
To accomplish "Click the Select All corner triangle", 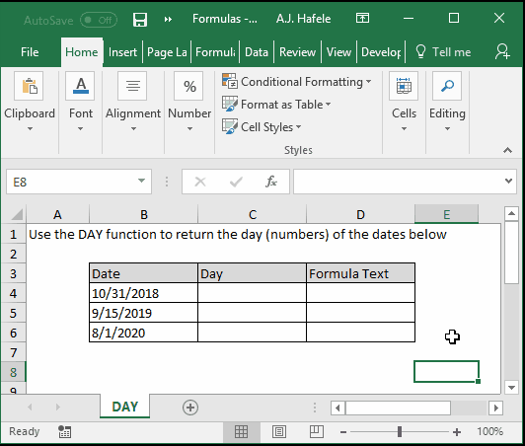I will 17,214.
